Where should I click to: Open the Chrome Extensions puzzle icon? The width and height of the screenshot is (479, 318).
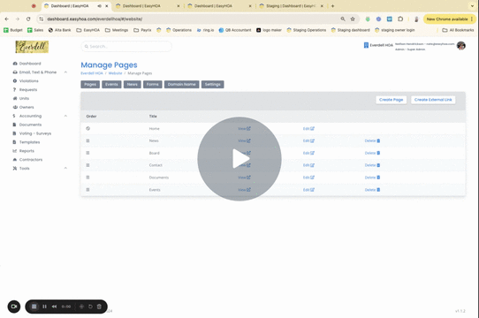400,19
